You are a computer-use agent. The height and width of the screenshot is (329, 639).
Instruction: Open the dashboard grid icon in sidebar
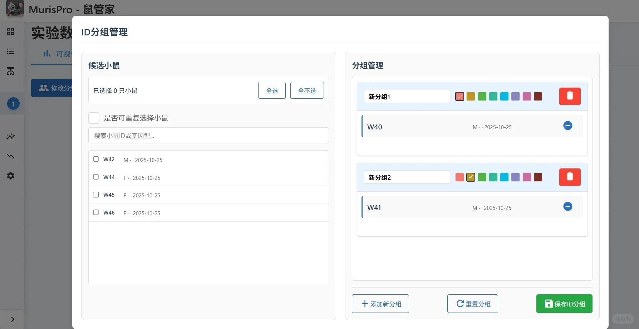(x=11, y=32)
